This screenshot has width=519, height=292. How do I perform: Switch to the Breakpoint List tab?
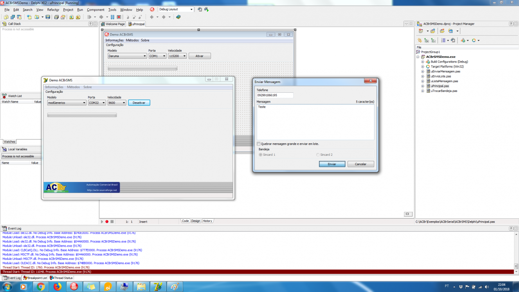tap(35, 278)
